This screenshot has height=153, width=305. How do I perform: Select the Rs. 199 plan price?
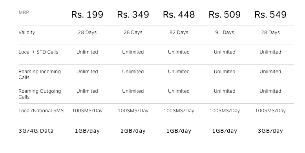[x=87, y=14]
